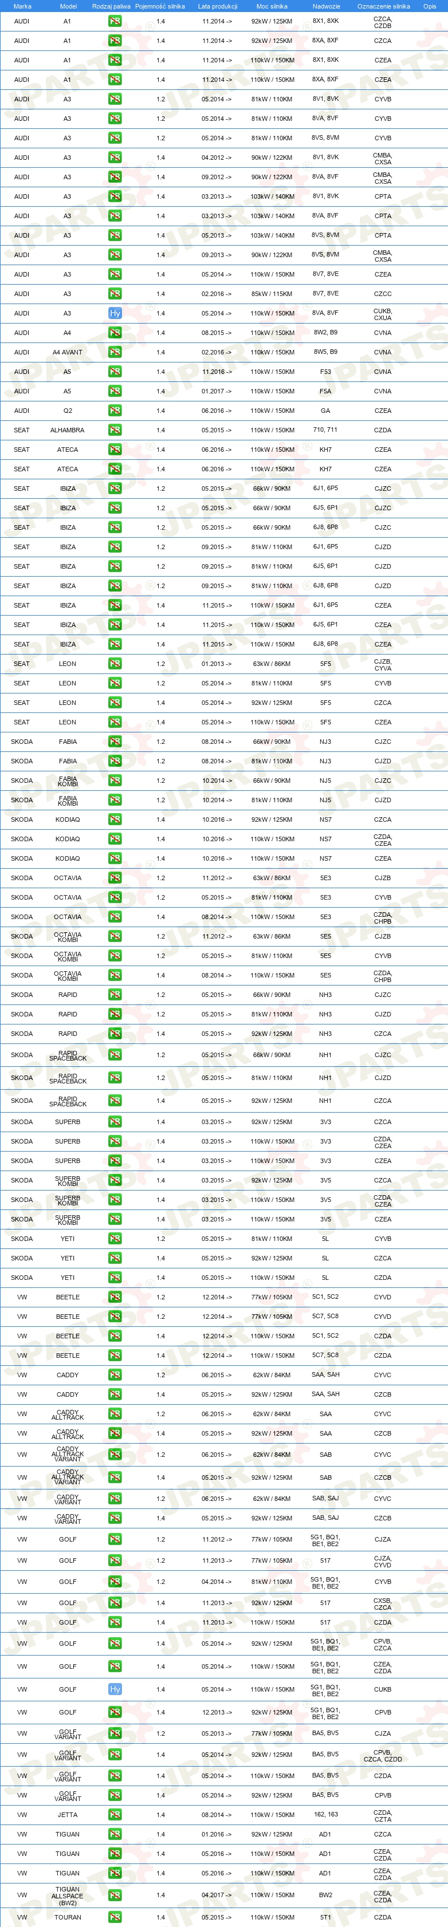Click petrol fuel icon in VW Touran row
Viewport: 448px width, 1927px height.
(115, 1917)
